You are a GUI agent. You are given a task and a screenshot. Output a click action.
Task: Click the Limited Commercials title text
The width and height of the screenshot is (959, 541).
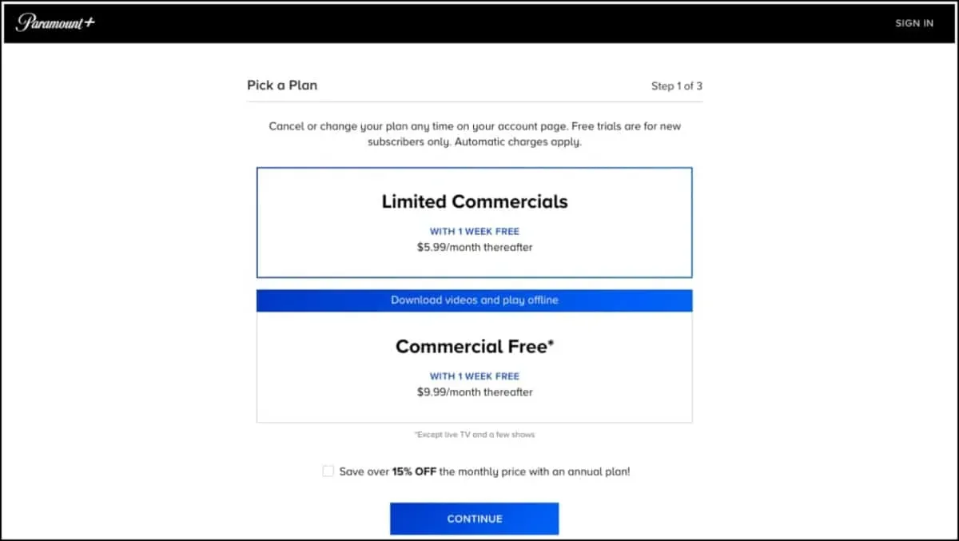pyautogui.click(x=474, y=201)
